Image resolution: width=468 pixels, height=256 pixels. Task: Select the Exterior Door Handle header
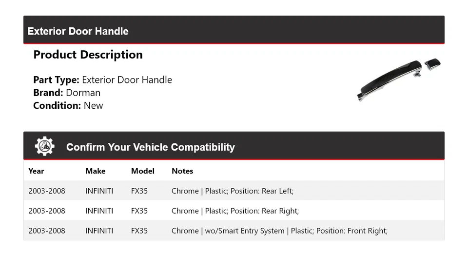pyautogui.click(x=78, y=31)
